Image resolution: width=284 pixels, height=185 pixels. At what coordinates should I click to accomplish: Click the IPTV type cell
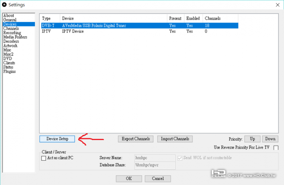point(46,31)
